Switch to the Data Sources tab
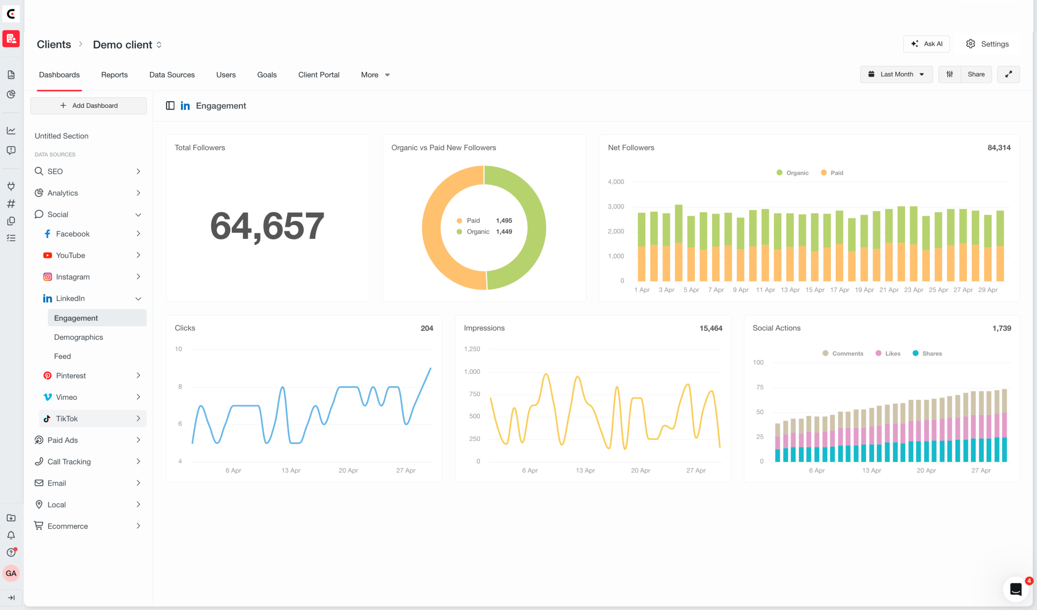1037x610 pixels. coord(172,75)
